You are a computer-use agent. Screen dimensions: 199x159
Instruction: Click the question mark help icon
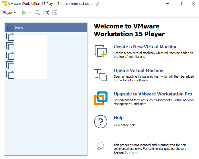[x=101, y=122]
